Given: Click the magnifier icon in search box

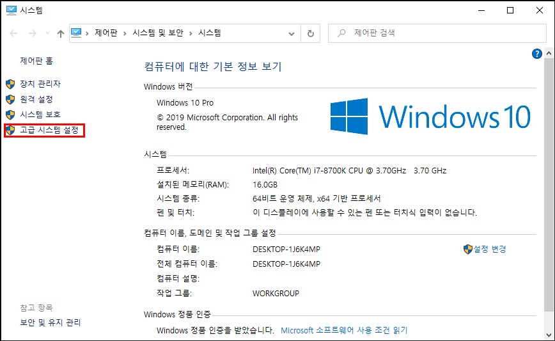Looking at the screenshot, I should (341, 33).
